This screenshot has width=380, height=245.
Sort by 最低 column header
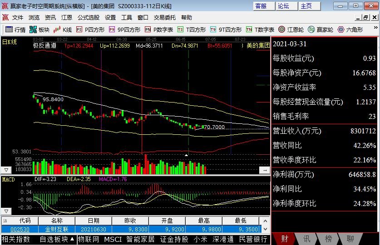(241, 220)
